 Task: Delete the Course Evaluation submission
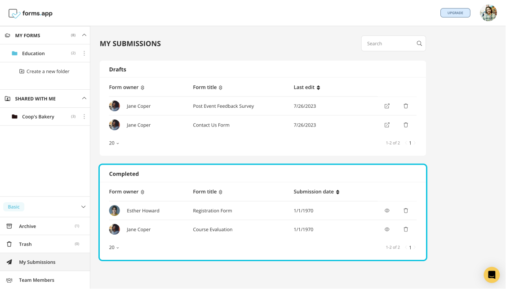[x=406, y=229]
